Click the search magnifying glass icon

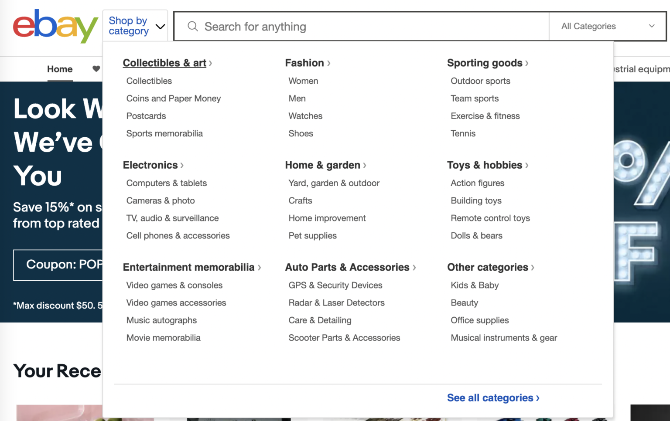(x=192, y=26)
